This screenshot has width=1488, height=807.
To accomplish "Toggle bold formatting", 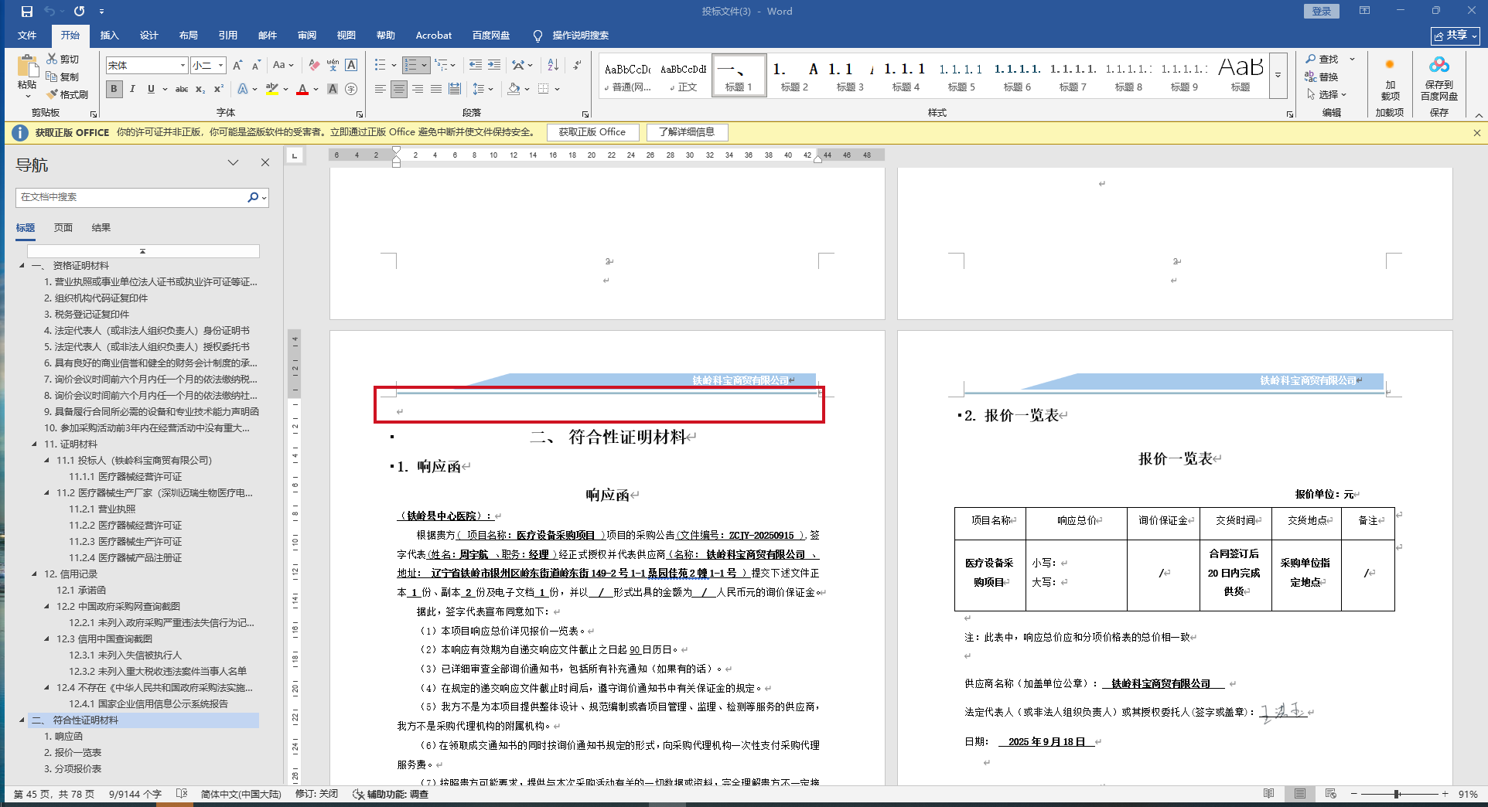I will (114, 89).
